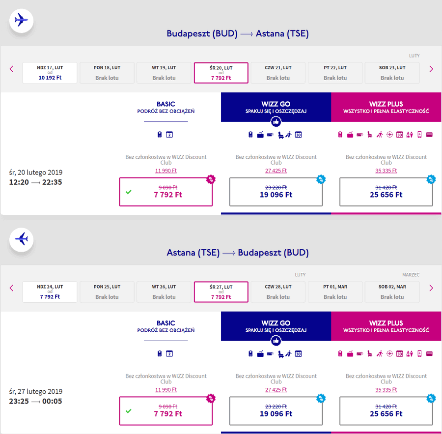Show later outbound dates with right arrow
This screenshot has height=434, width=442.
431,69
